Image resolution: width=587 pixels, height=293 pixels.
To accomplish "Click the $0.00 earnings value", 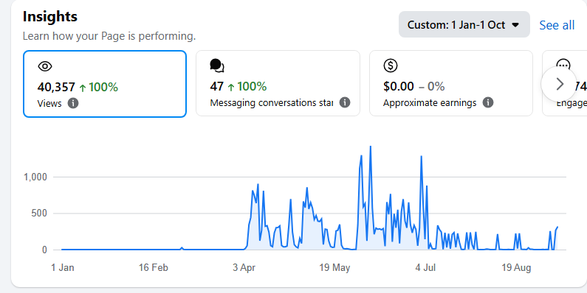I will pos(399,87).
